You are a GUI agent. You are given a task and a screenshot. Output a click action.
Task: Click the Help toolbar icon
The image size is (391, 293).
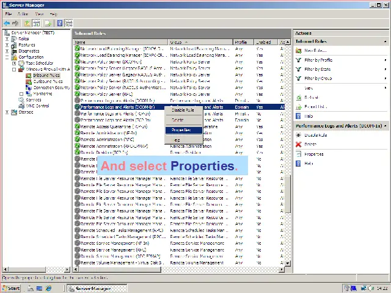click(60, 23)
